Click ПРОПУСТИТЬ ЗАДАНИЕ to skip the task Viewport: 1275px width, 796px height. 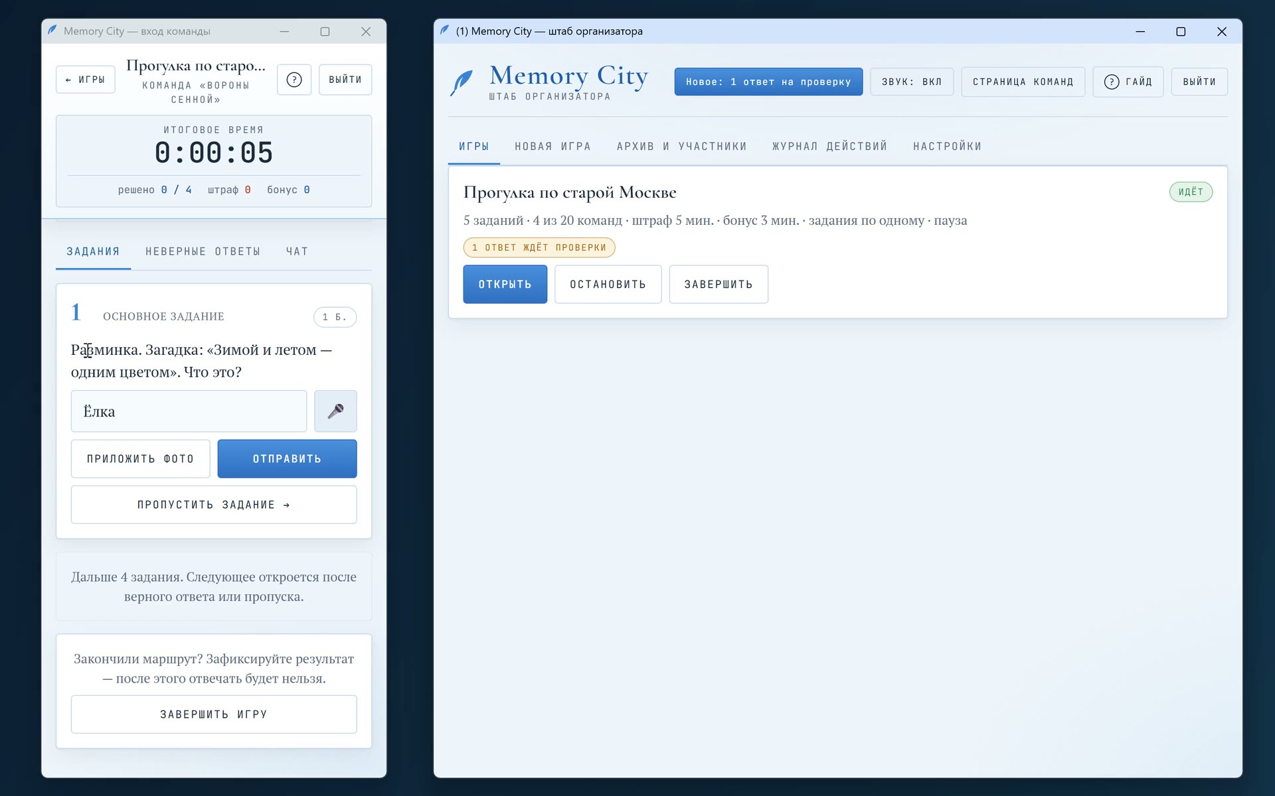(x=214, y=505)
